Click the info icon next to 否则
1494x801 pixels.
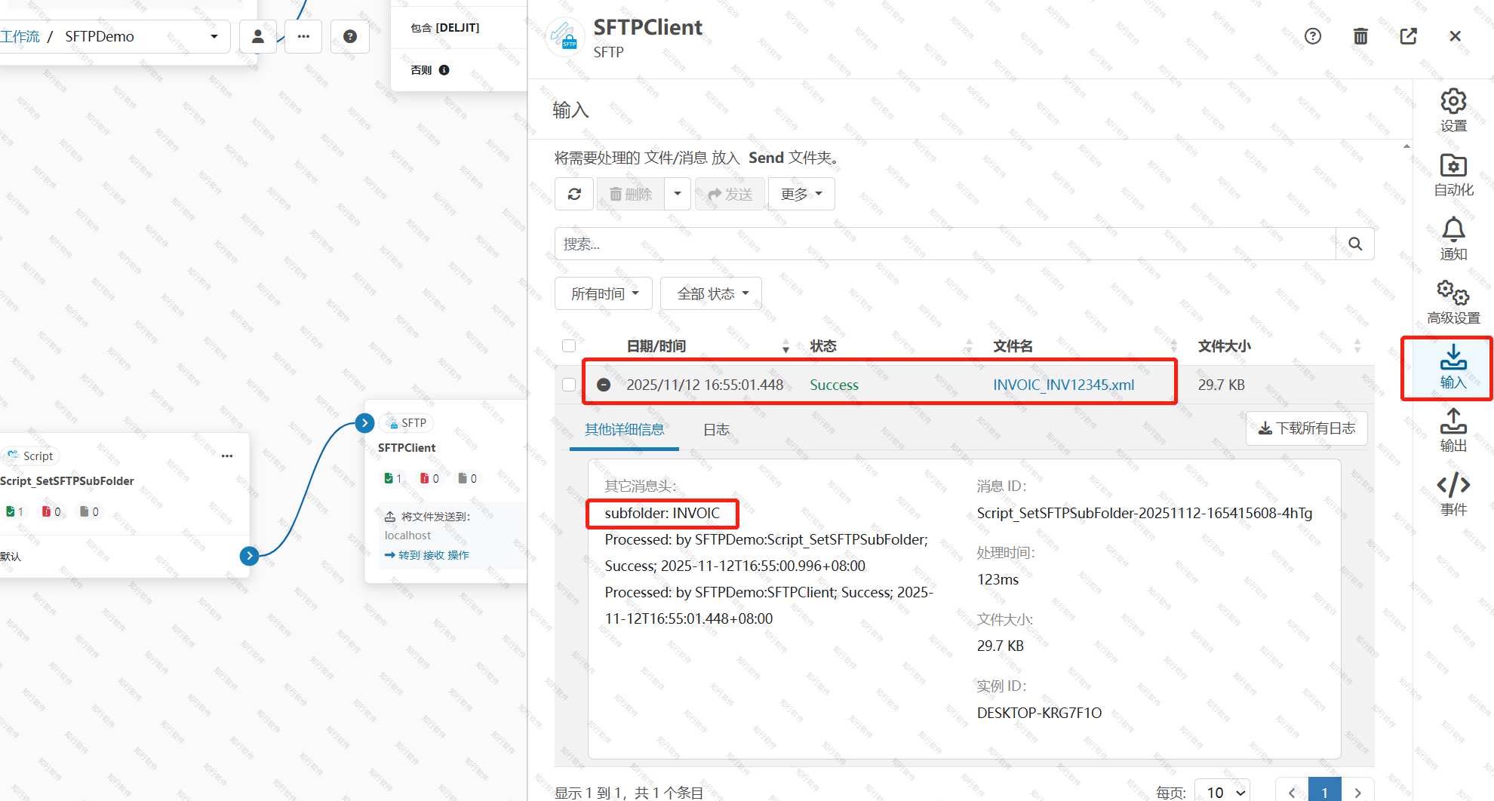click(x=444, y=70)
